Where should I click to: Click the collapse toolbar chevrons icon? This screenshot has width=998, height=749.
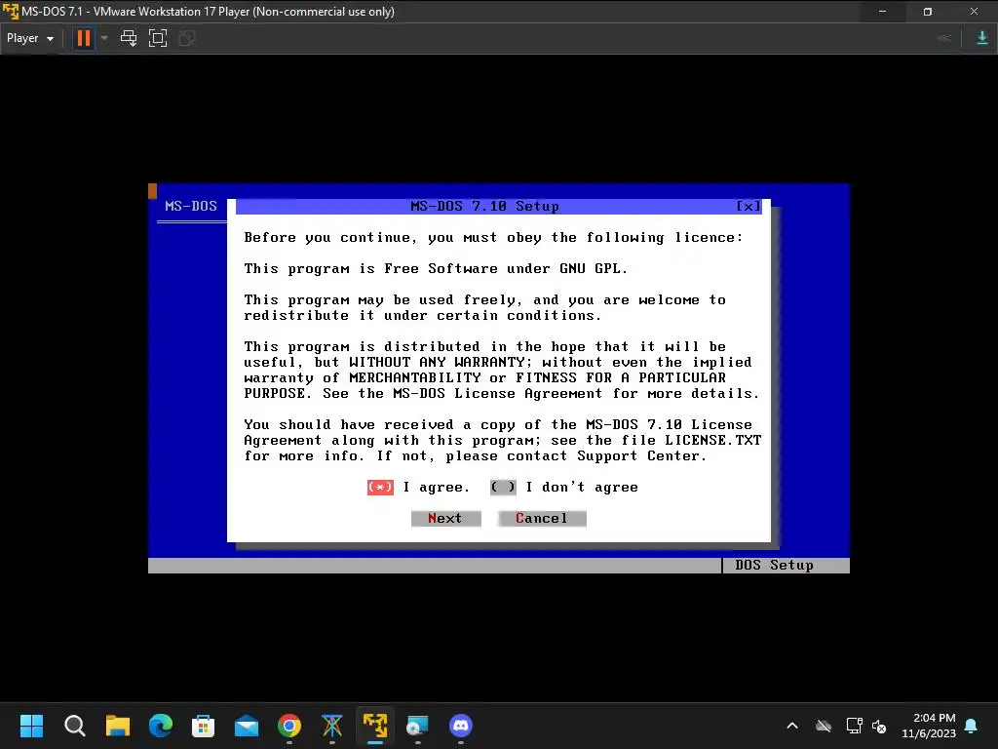943,38
